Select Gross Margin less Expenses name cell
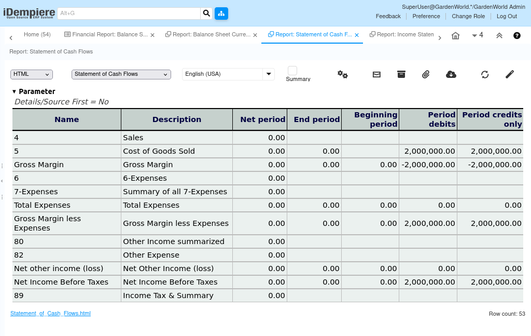 tap(67, 223)
